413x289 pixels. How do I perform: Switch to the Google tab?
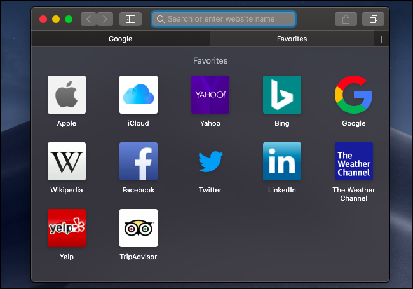pos(120,39)
